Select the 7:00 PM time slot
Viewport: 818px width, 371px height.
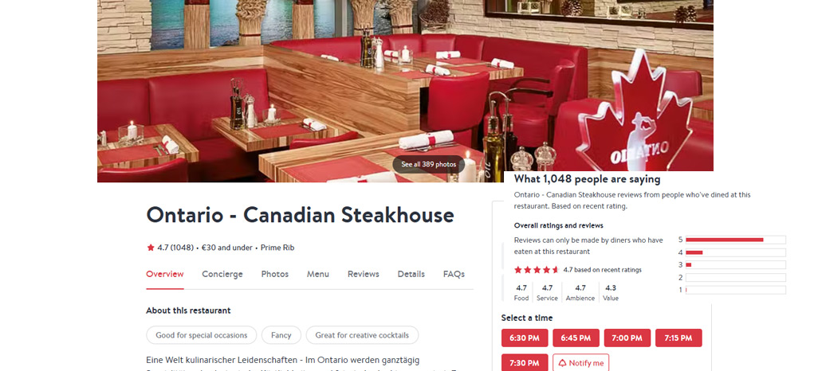tap(627, 338)
